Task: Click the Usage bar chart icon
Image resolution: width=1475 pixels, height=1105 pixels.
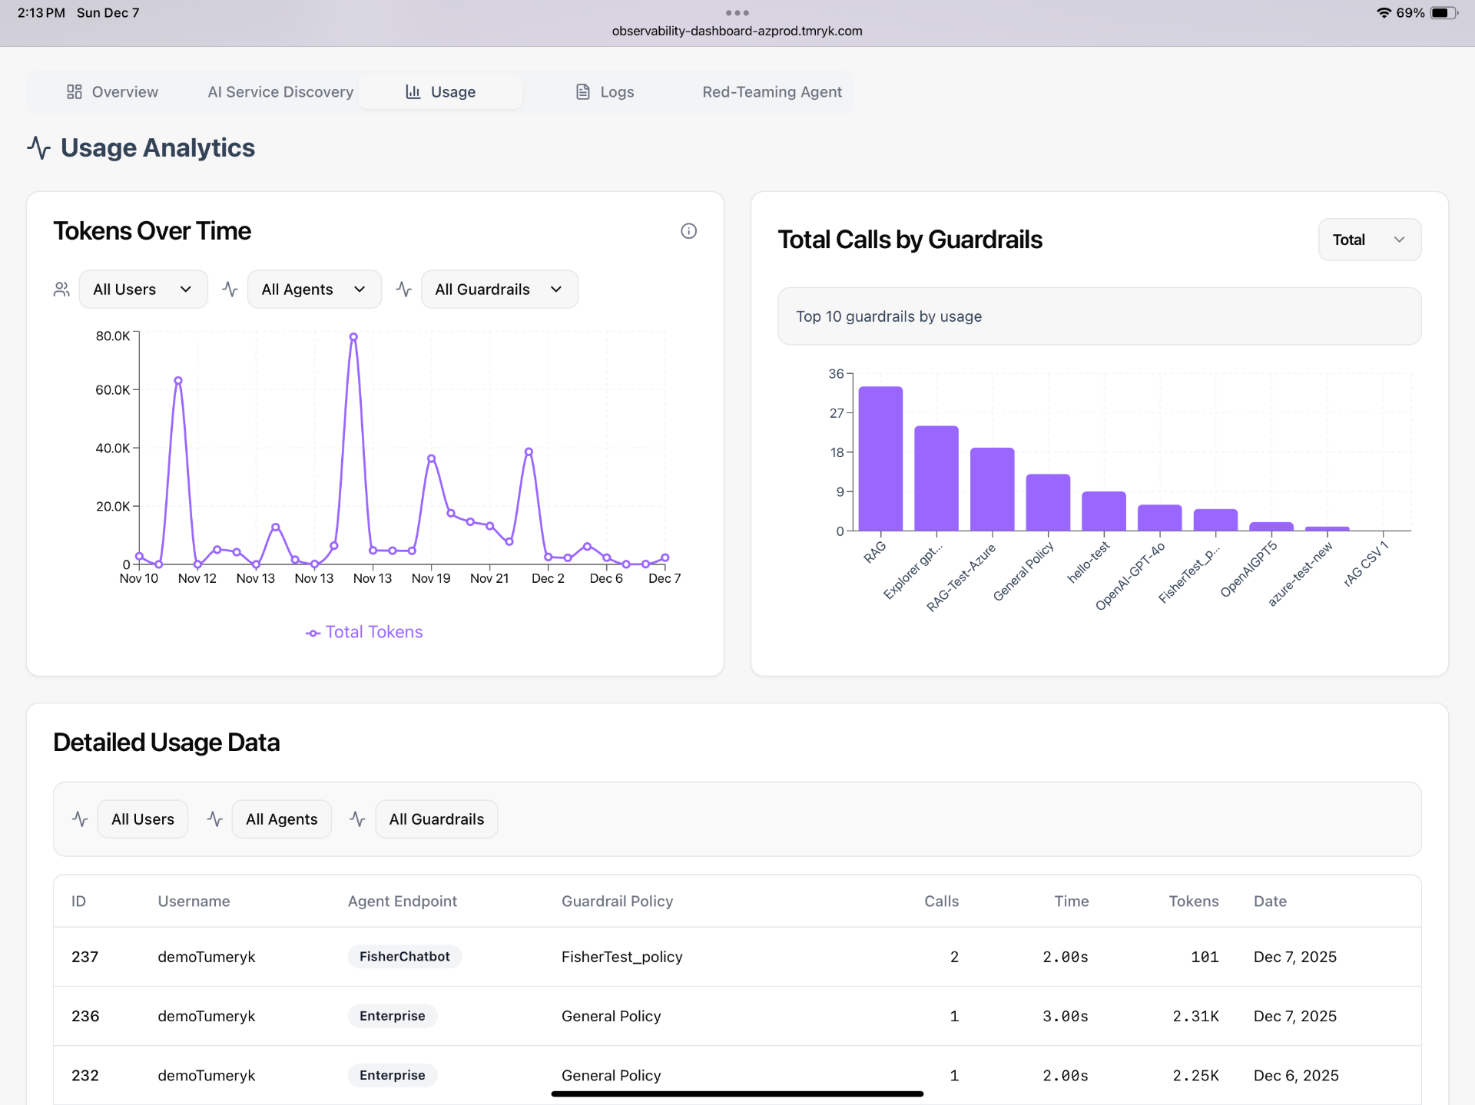Action: (413, 91)
